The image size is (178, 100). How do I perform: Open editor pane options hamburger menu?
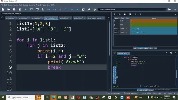point(109,17)
